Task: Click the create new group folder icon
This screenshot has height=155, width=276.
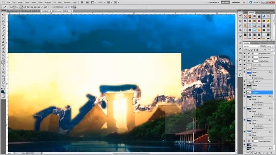Action: click(x=263, y=153)
